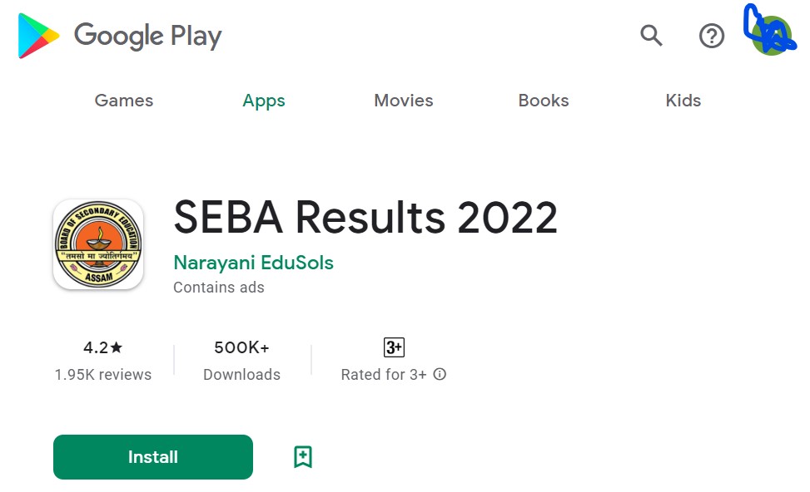Click the Contains ads label
Viewport: 810px width, 492px height.
pos(219,287)
